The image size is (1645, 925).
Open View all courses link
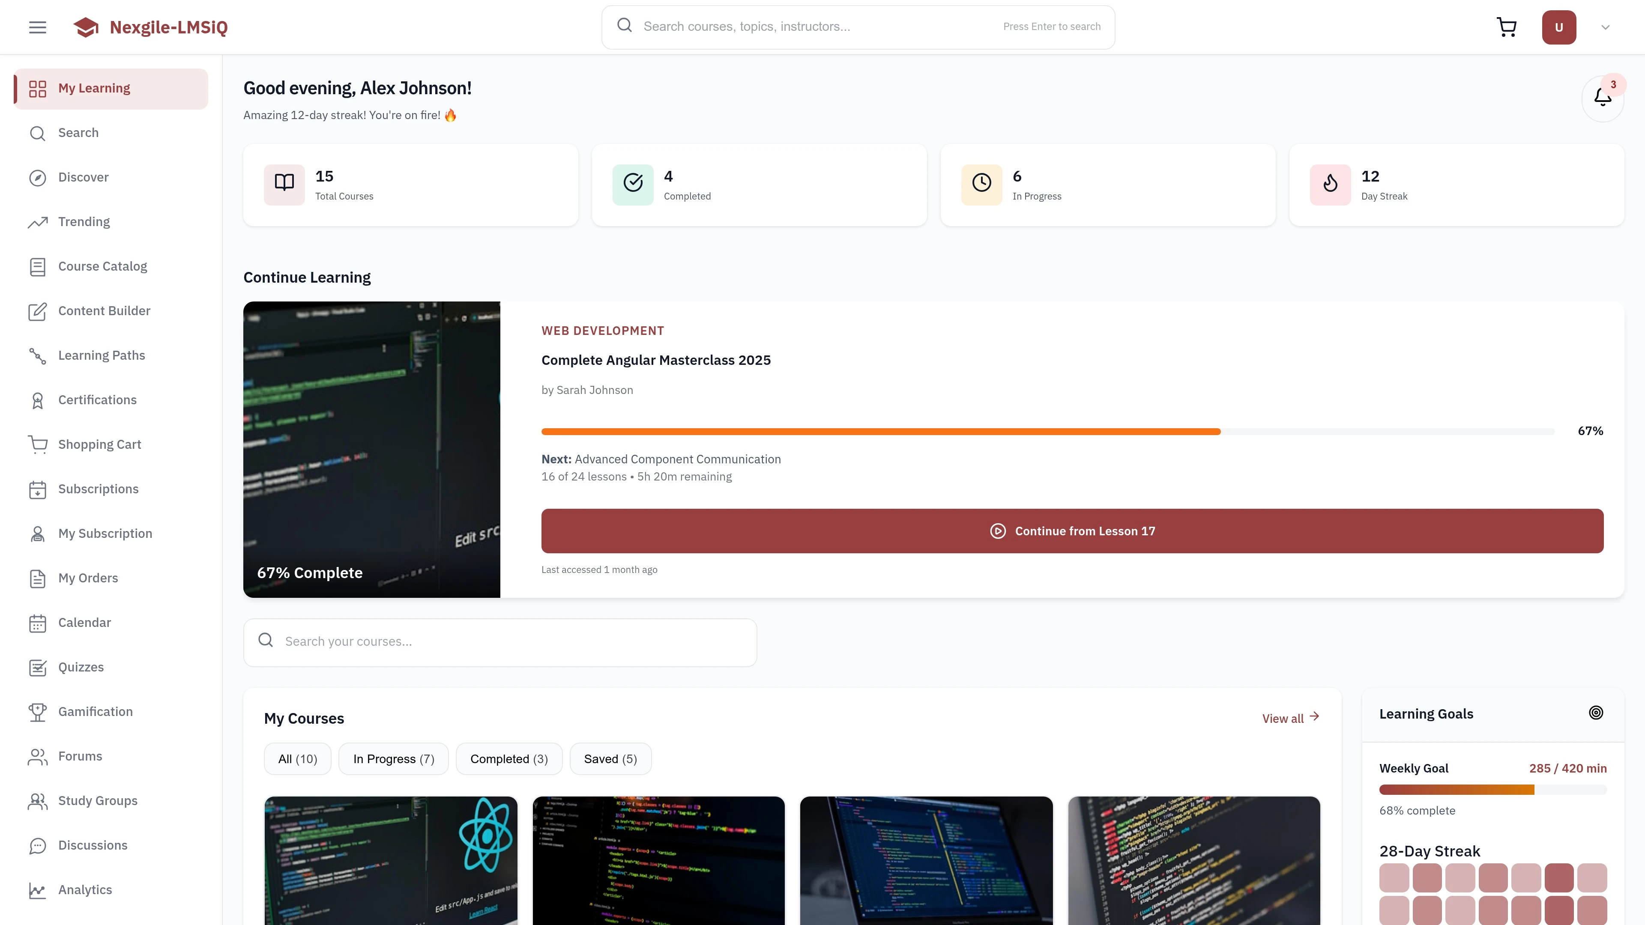[1290, 718]
